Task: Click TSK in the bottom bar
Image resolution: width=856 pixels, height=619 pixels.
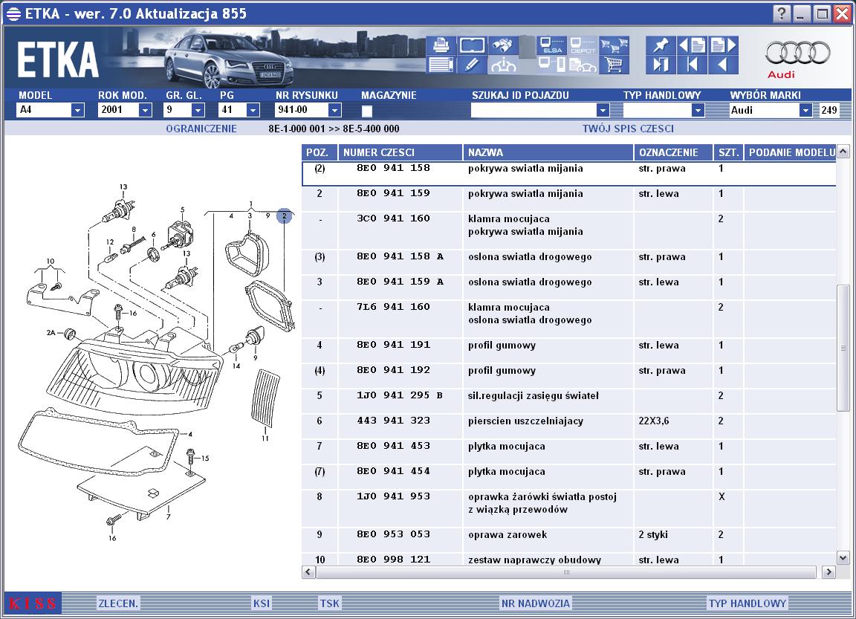Action: click(x=330, y=603)
